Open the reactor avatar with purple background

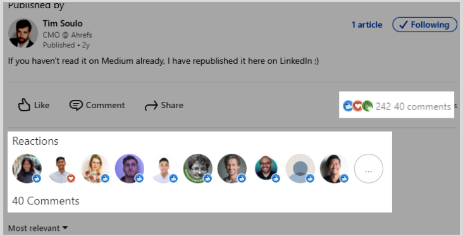pos(129,168)
